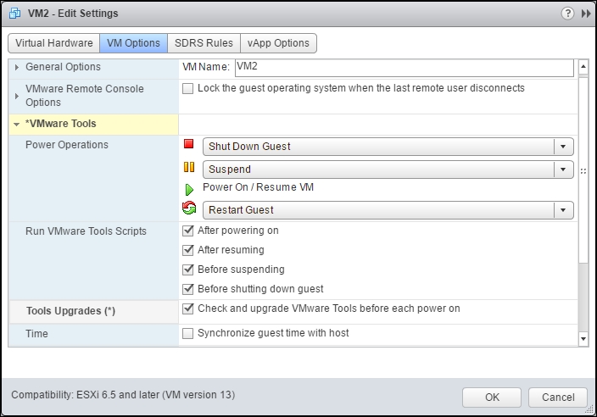597x417 pixels.
Task: Click the OK button
Action: point(492,398)
